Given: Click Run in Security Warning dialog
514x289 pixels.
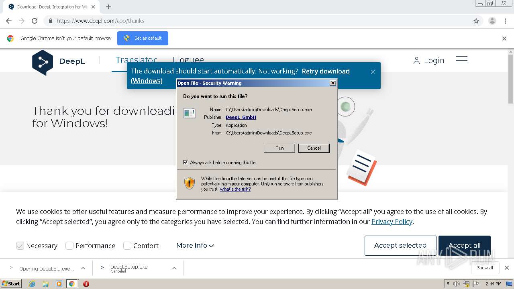Looking at the screenshot, I should pyautogui.click(x=279, y=148).
